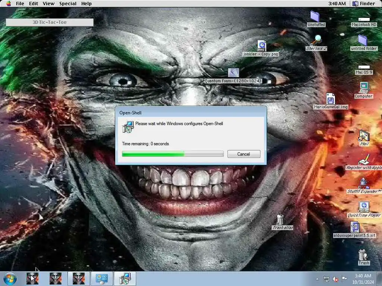
Task: Show hidden system tray icons
Action: coord(317,279)
